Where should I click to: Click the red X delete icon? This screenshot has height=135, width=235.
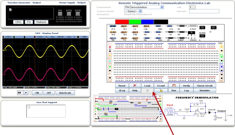click(135, 86)
